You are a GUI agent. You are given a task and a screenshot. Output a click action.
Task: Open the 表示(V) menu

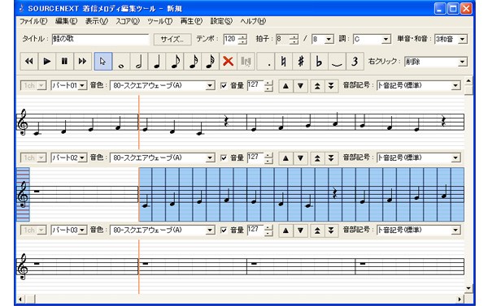pos(97,21)
